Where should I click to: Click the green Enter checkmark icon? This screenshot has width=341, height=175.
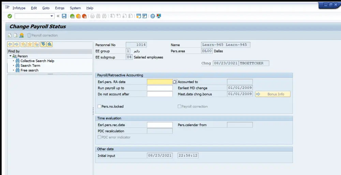pos(10,16)
